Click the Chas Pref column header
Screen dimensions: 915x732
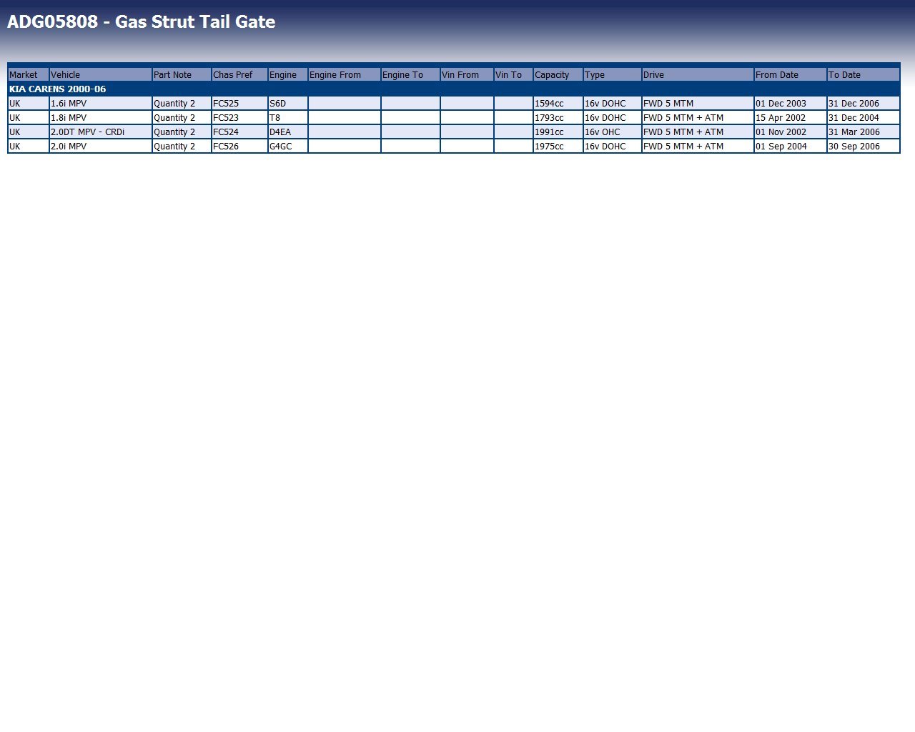pos(239,74)
